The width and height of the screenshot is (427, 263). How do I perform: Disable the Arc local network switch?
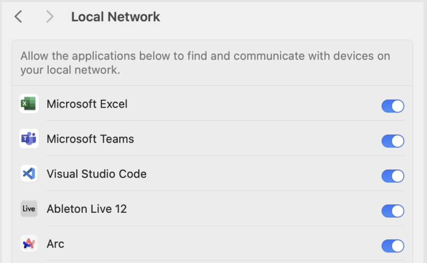[x=393, y=246]
